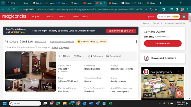Open Outlook from taskbar
191x107 pixels.
click(x=84, y=103)
